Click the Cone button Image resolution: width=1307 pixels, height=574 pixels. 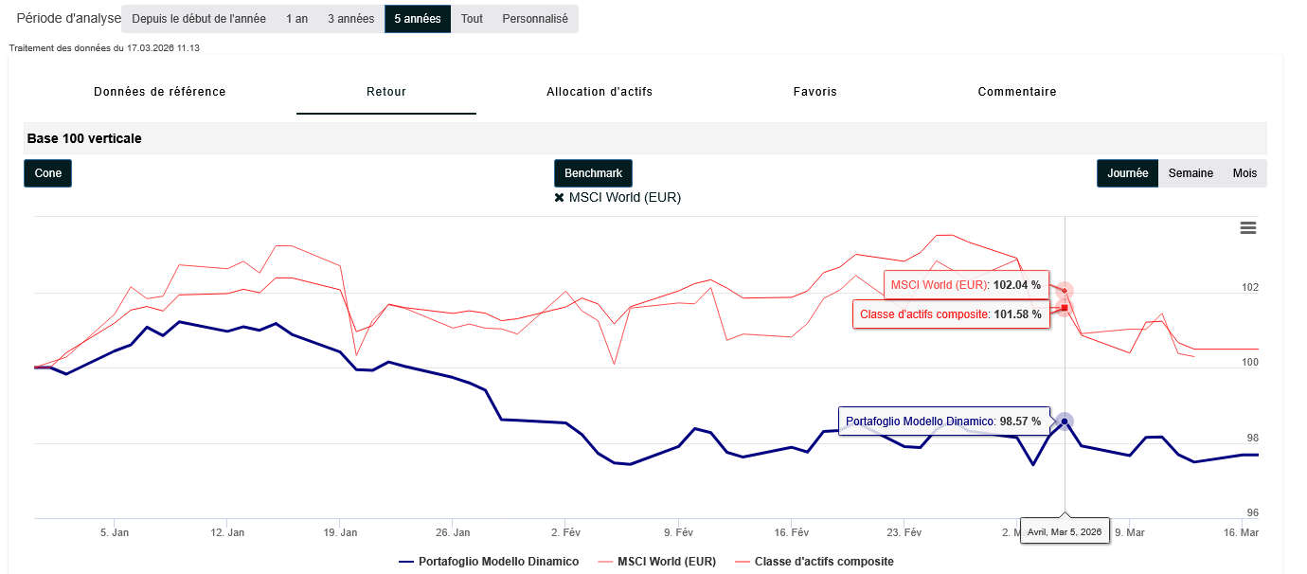pyautogui.click(x=47, y=173)
